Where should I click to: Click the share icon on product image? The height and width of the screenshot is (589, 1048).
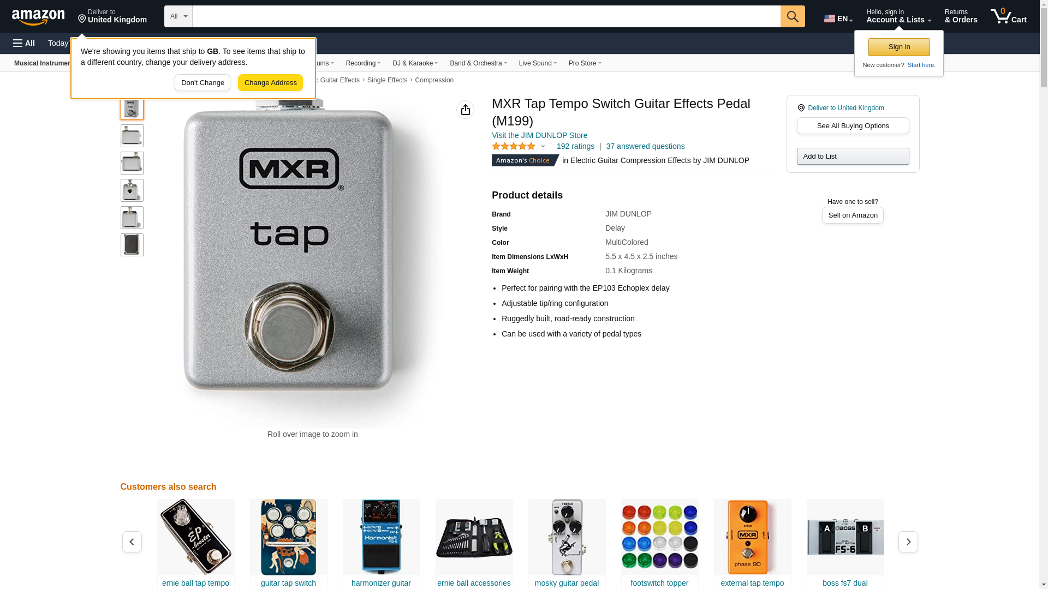pos(466,110)
